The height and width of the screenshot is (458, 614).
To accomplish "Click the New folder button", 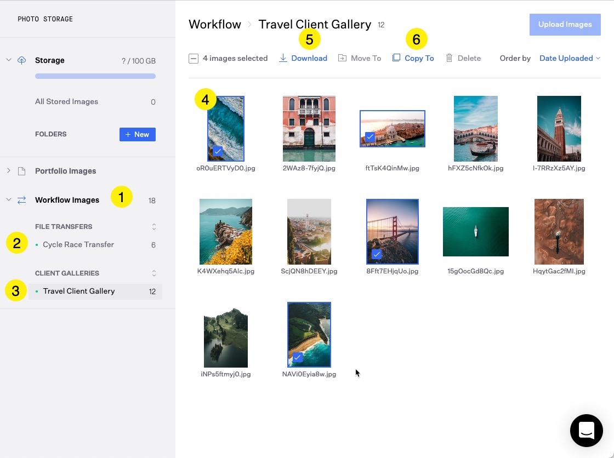I will click(137, 134).
